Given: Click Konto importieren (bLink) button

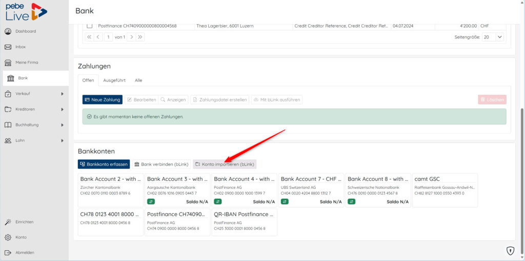Looking at the screenshot, I should pyautogui.click(x=225, y=164).
